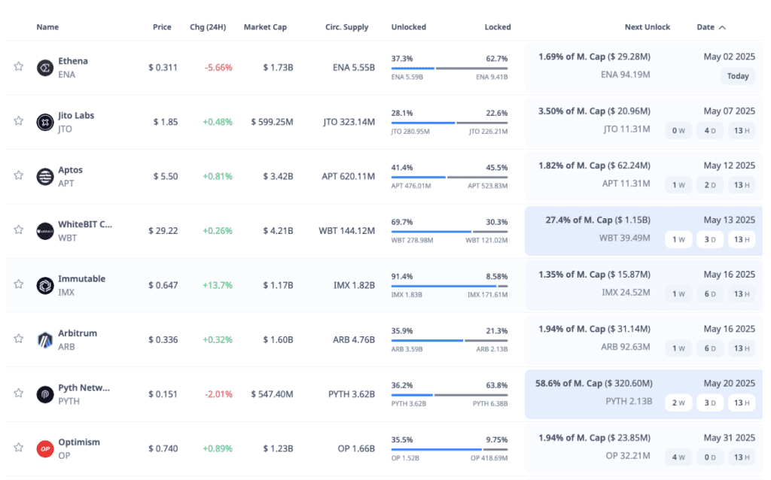The width and height of the screenshot is (771, 480).
Task: Toggle favorite star for Aptos
Action: [x=19, y=175]
